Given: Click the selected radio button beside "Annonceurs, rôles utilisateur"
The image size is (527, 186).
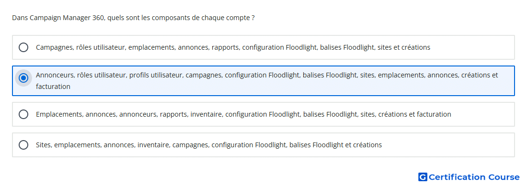Looking at the screenshot, I should coord(23,78).
